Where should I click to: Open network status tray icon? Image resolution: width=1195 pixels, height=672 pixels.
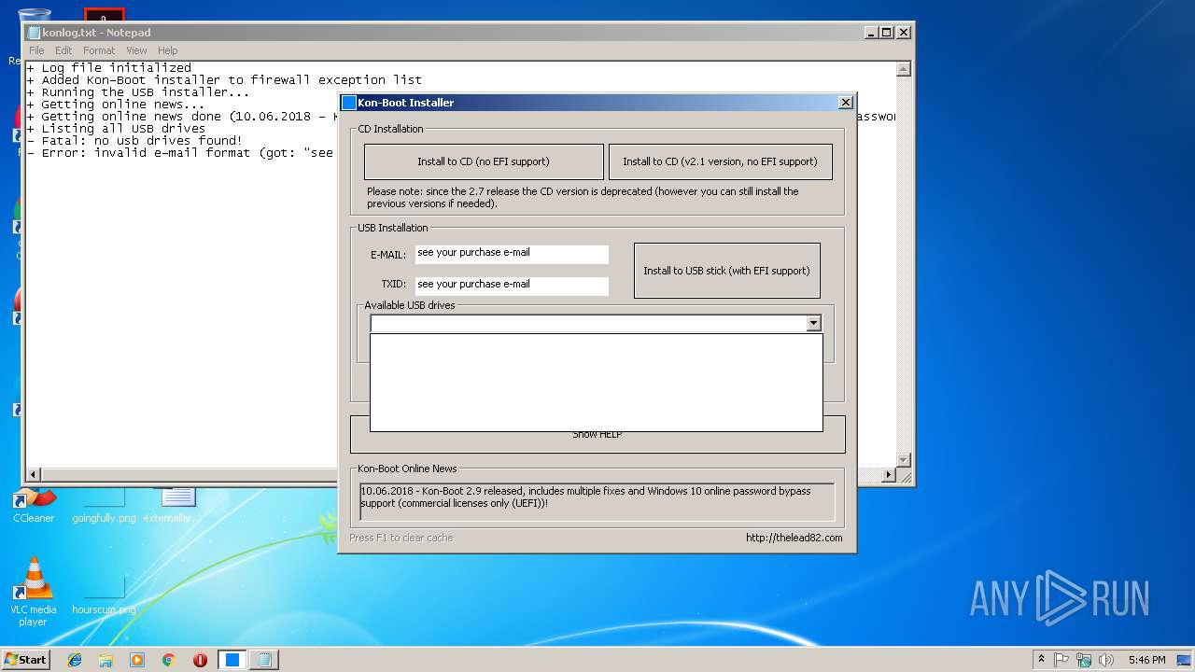1084,660
